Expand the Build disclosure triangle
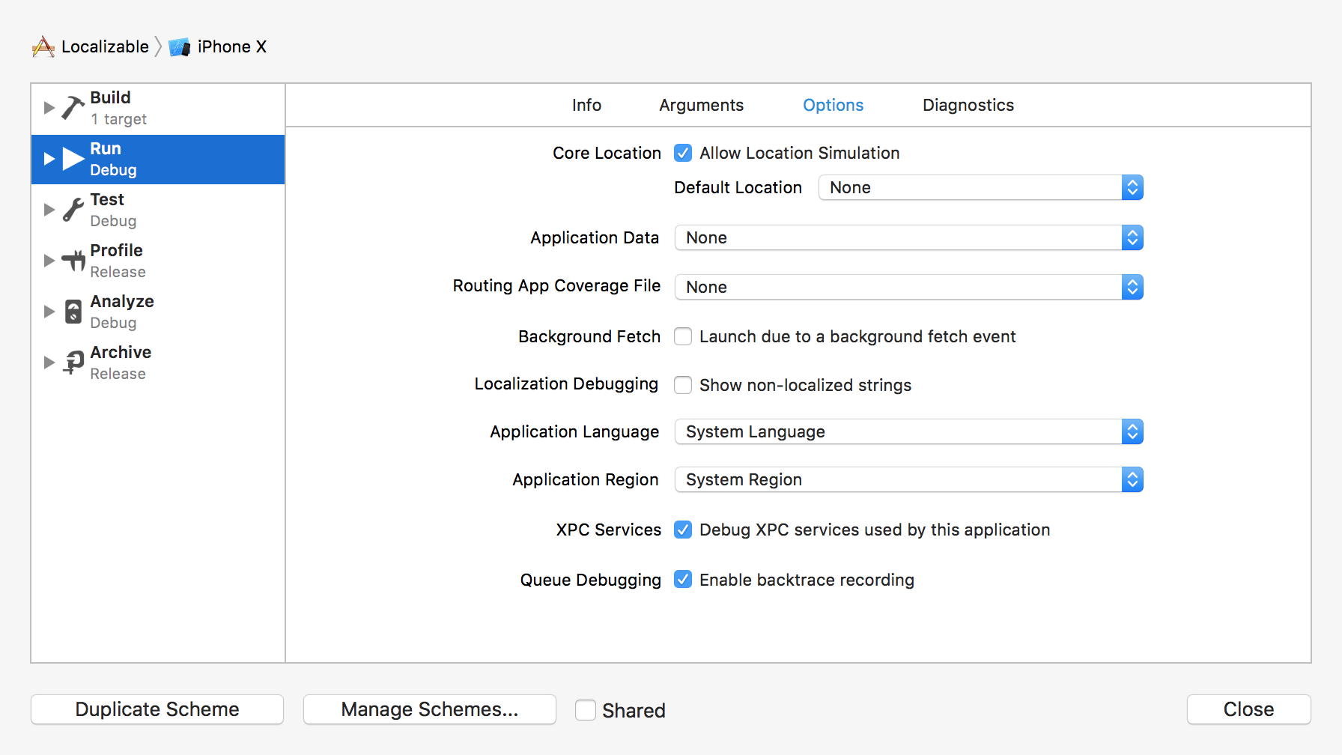 point(49,108)
